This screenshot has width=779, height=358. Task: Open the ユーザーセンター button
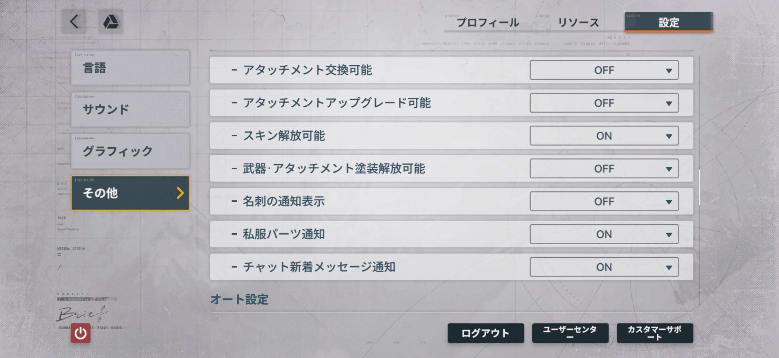coord(570,333)
